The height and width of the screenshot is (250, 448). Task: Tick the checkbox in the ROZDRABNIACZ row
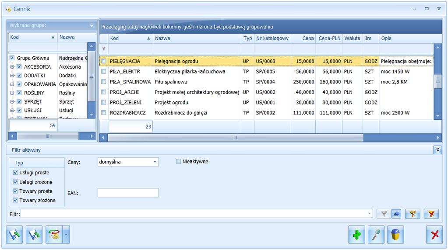click(104, 113)
